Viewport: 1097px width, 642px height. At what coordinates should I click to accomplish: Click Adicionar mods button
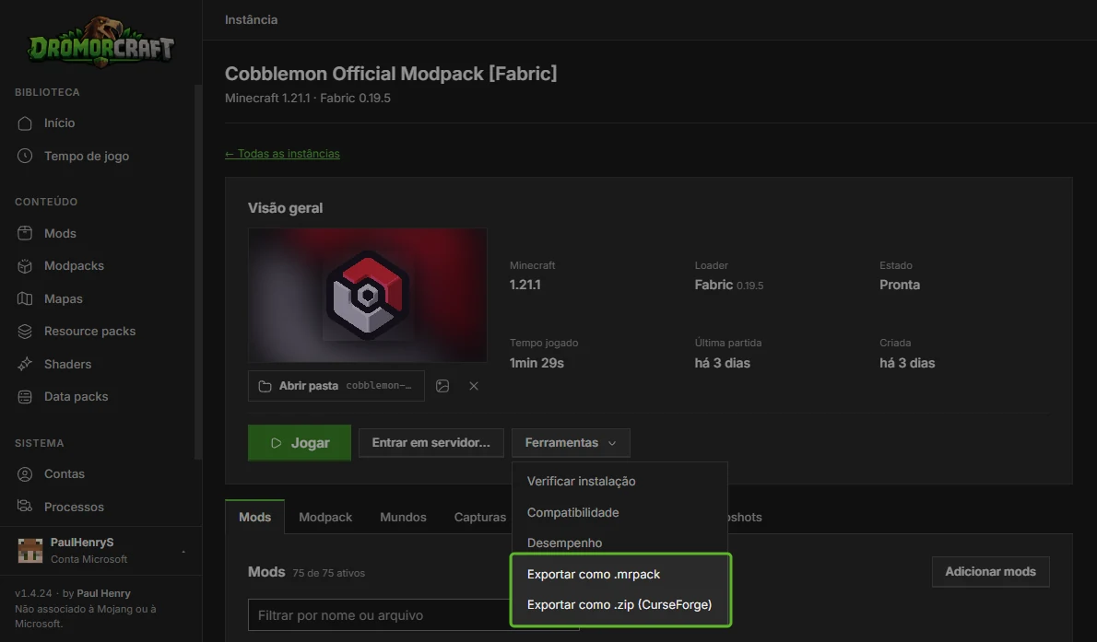[990, 572]
